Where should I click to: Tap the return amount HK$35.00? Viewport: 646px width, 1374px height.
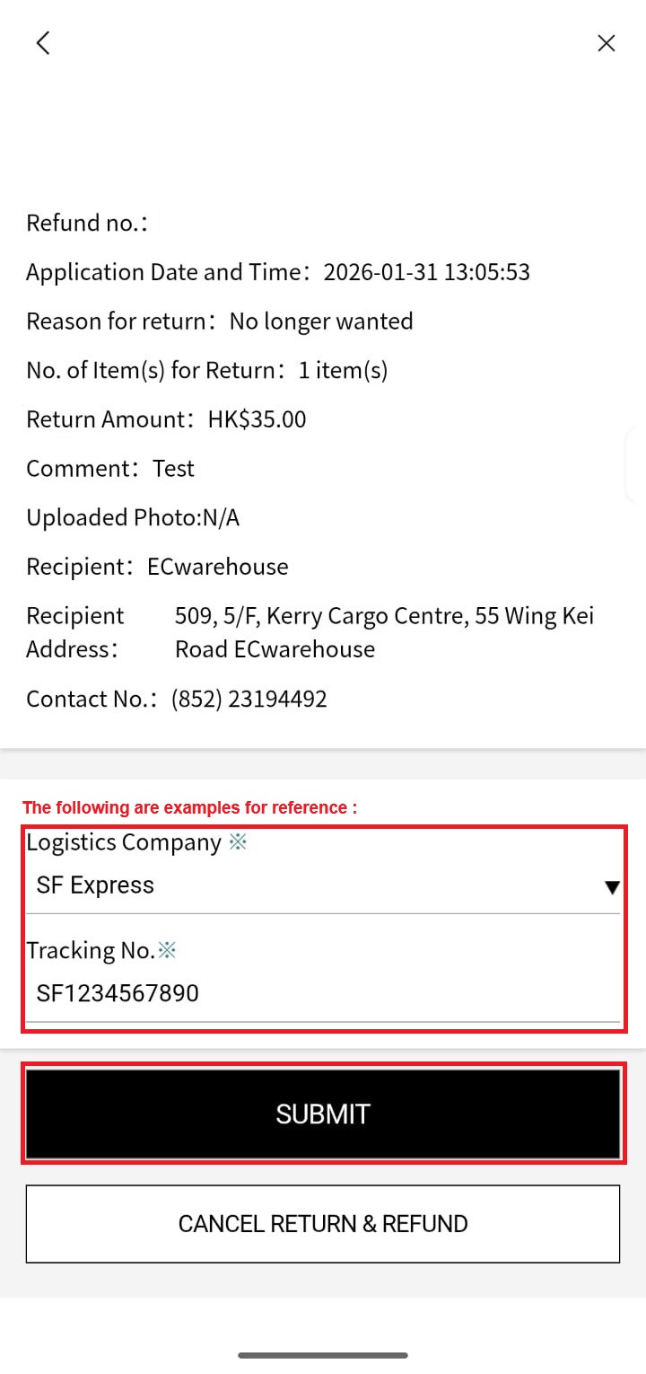[257, 419]
